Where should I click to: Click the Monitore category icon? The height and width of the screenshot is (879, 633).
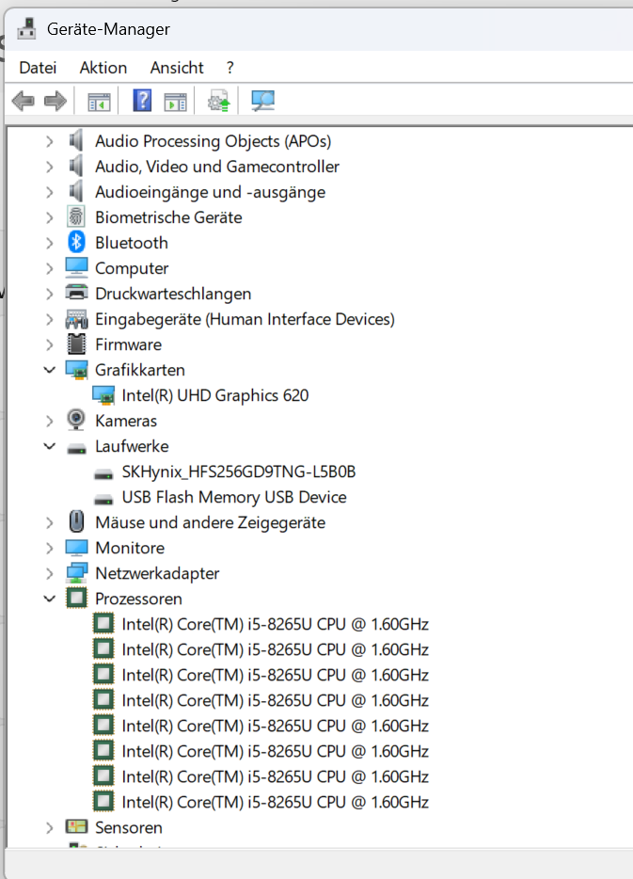(76, 548)
